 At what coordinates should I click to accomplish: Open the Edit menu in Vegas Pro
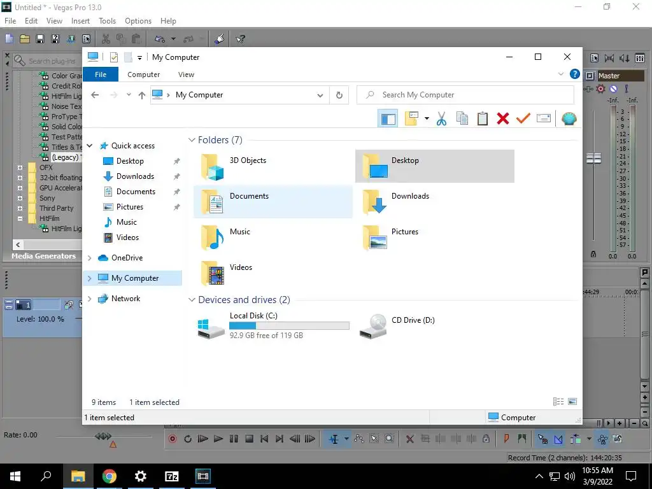pyautogui.click(x=31, y=21)
